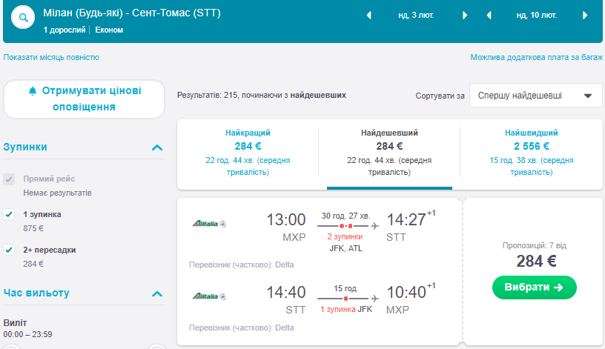Go to next return date arrow
The image size is (605, 349).
point(585,15)
